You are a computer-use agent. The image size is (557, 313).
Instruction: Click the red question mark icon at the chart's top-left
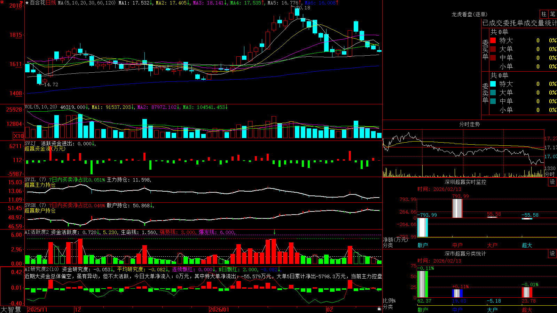pos(22,3)
